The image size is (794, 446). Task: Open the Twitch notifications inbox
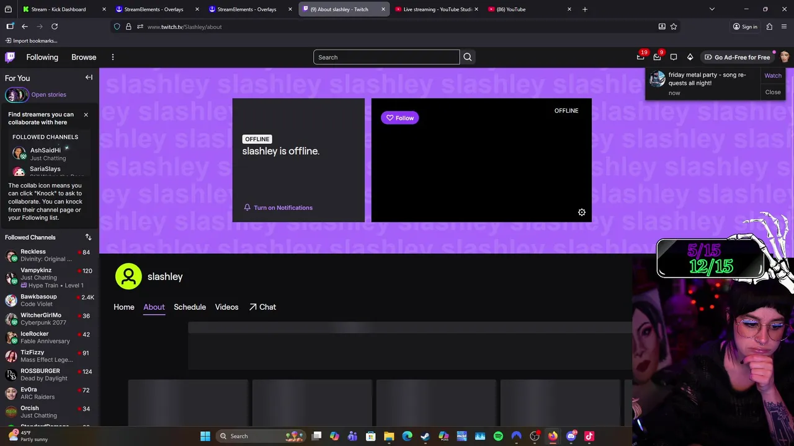pos(657,57)
